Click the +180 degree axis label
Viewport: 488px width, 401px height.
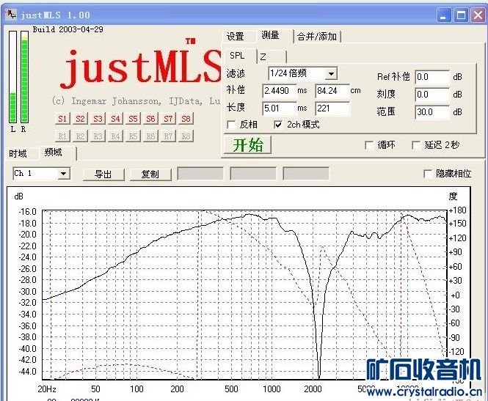coord(457,210)
